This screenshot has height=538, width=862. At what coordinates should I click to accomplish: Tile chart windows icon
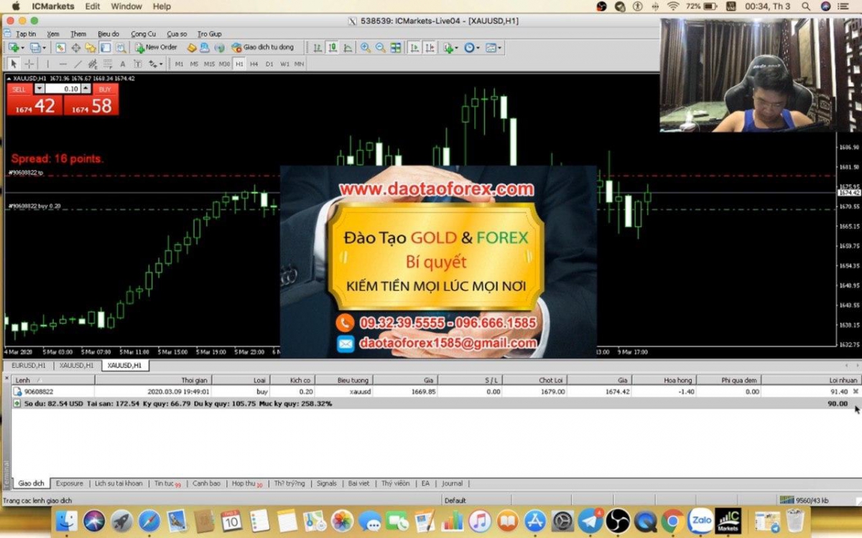(x=396, y=47)
